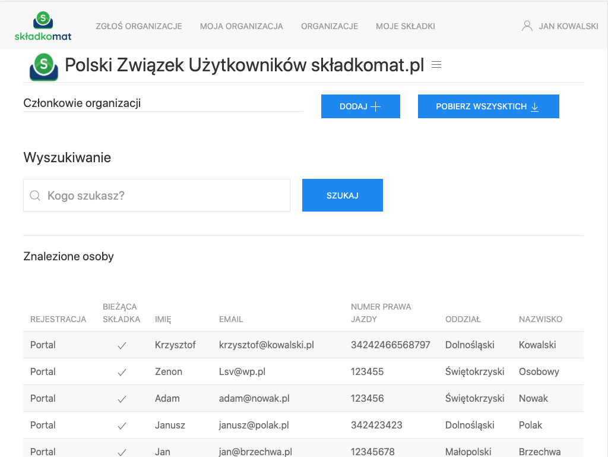
Task: Click license number 123455
Action: tap(367, 371)
